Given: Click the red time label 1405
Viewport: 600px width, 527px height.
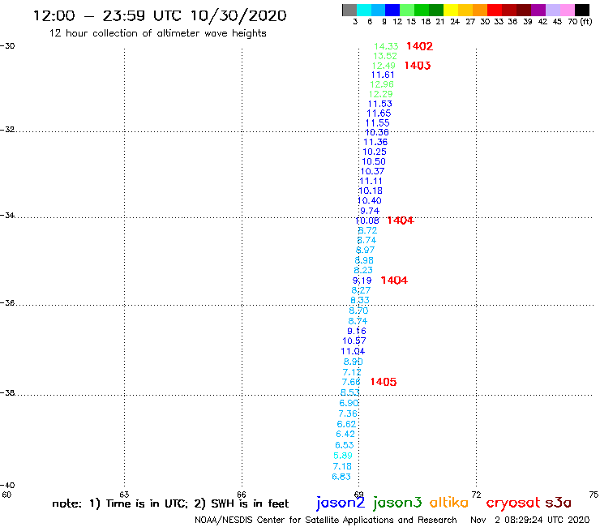Looking at the screenshot, I should pos(384,382).
